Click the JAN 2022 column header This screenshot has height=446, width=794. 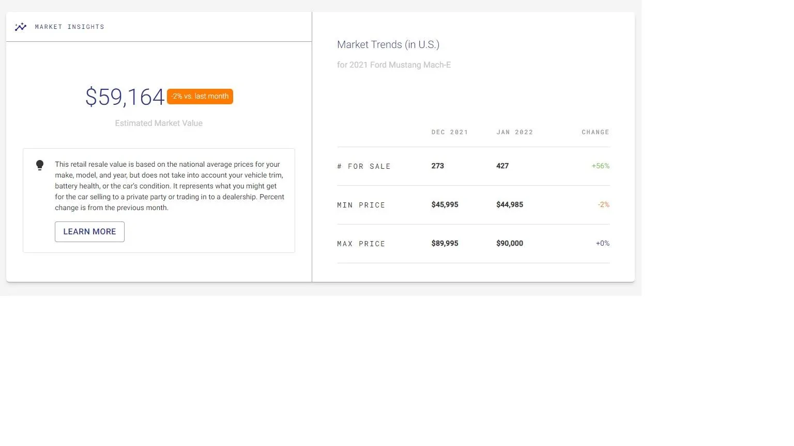point(514,132)
